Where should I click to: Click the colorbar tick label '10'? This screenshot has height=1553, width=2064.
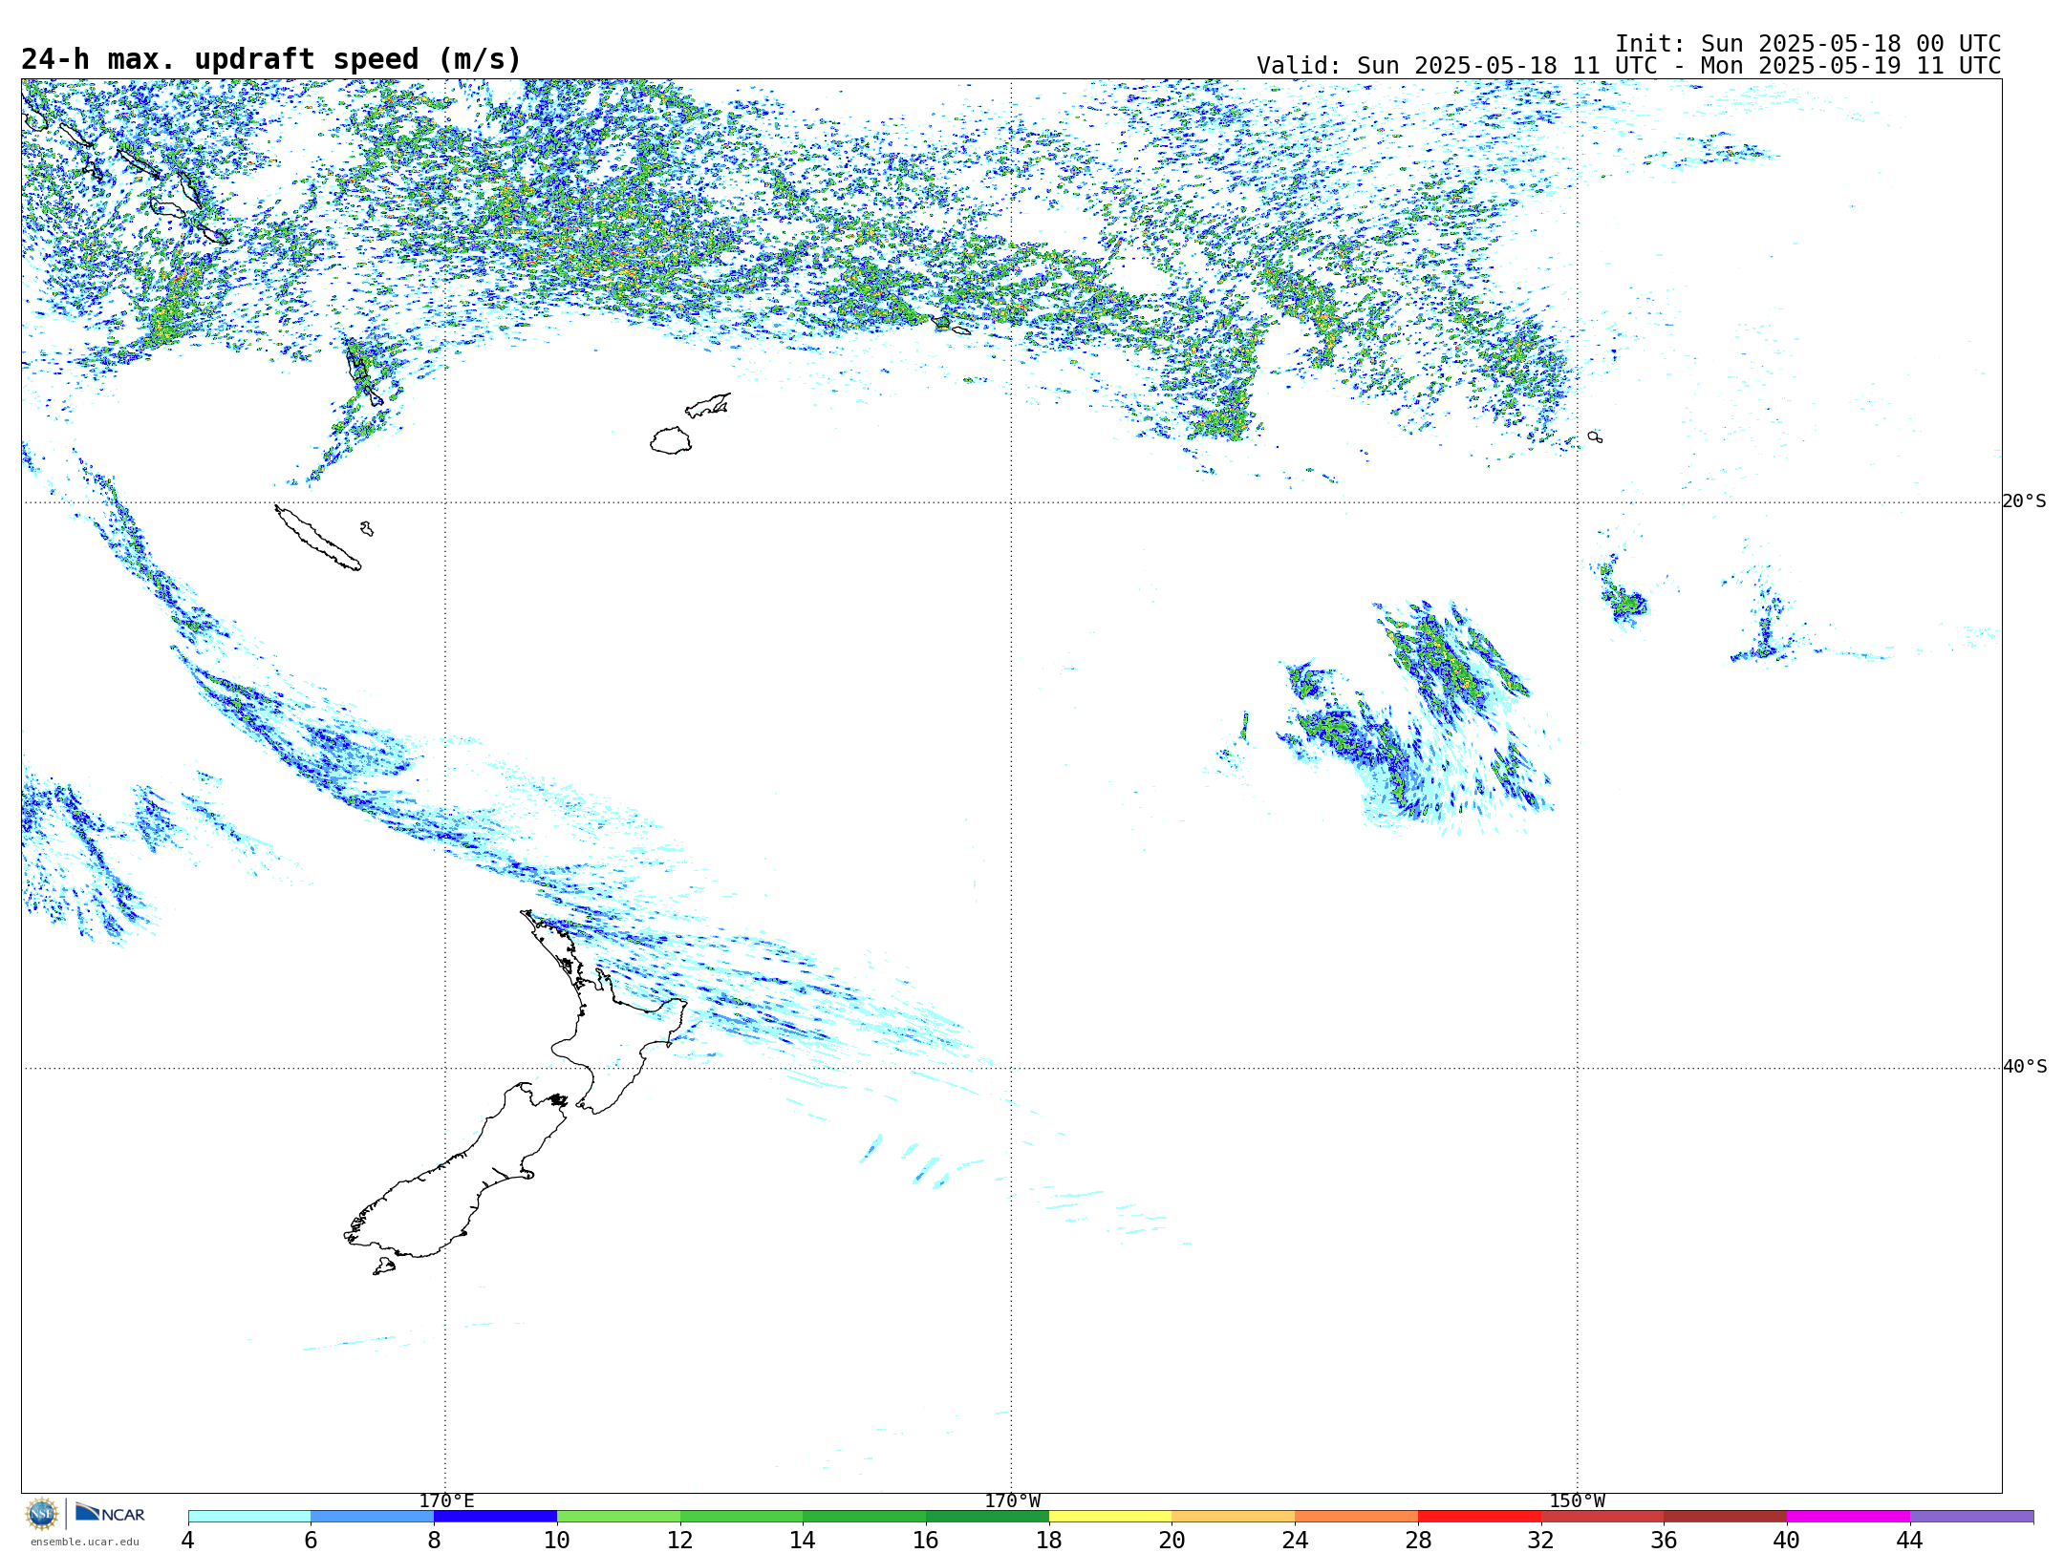click(557, 1540)
